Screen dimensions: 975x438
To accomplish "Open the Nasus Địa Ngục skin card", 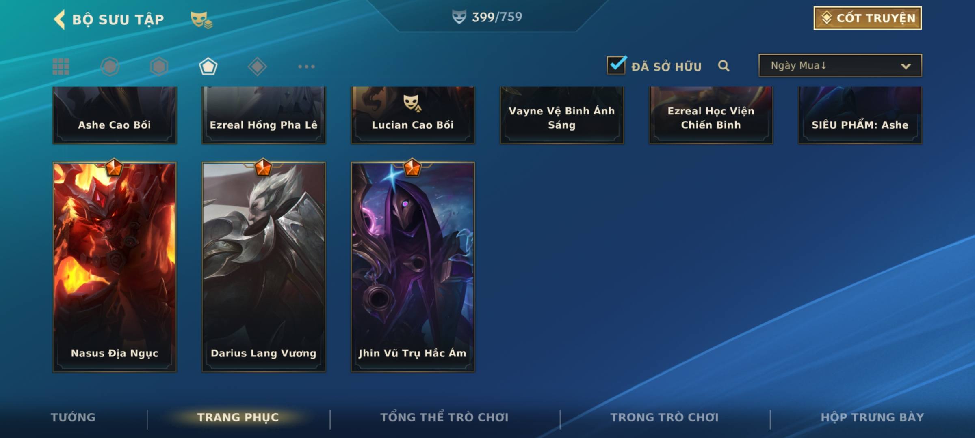I will point(115,267).
